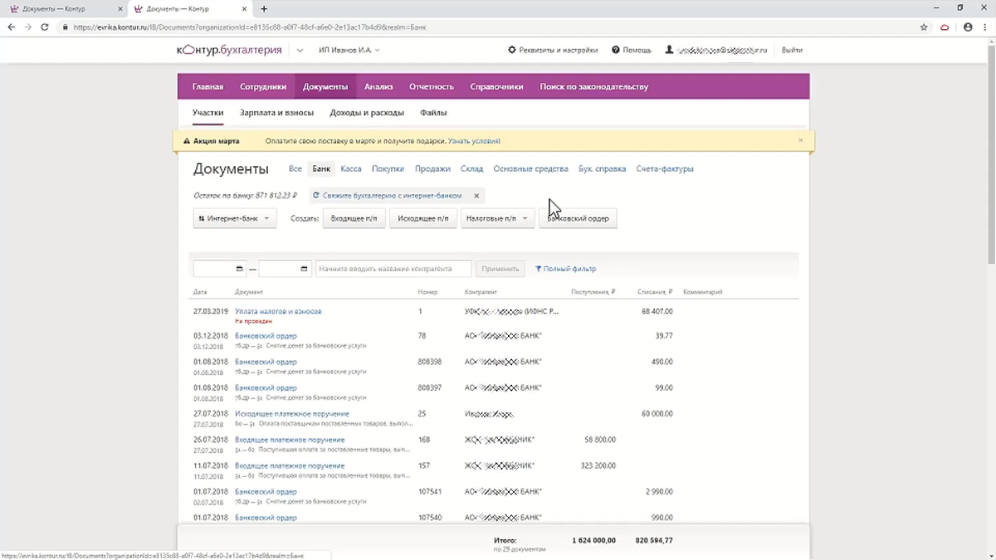This screenshot has height=560, width=996.
Task: Switch to Касса documents
Action: (x=351, y=169)
